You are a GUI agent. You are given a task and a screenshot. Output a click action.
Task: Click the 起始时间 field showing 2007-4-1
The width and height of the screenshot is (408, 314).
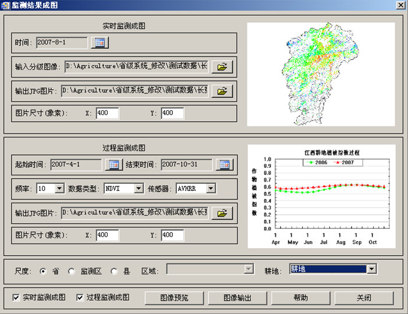(76, 164)
